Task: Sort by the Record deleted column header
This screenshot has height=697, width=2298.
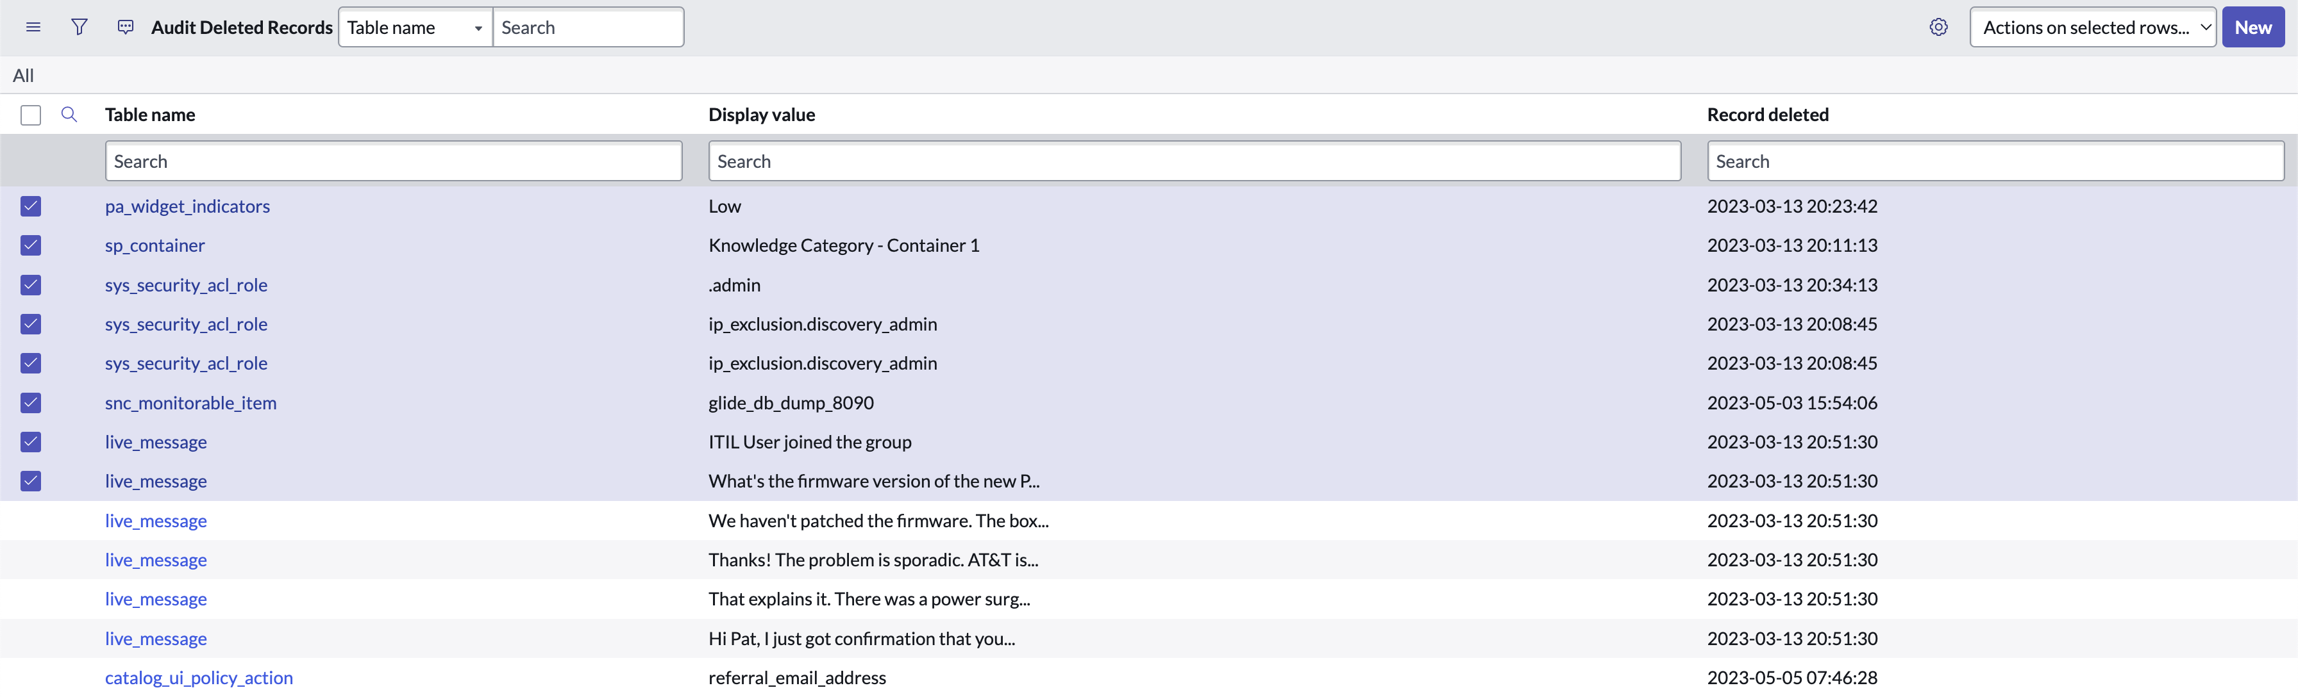Action: pos(1767,114)
